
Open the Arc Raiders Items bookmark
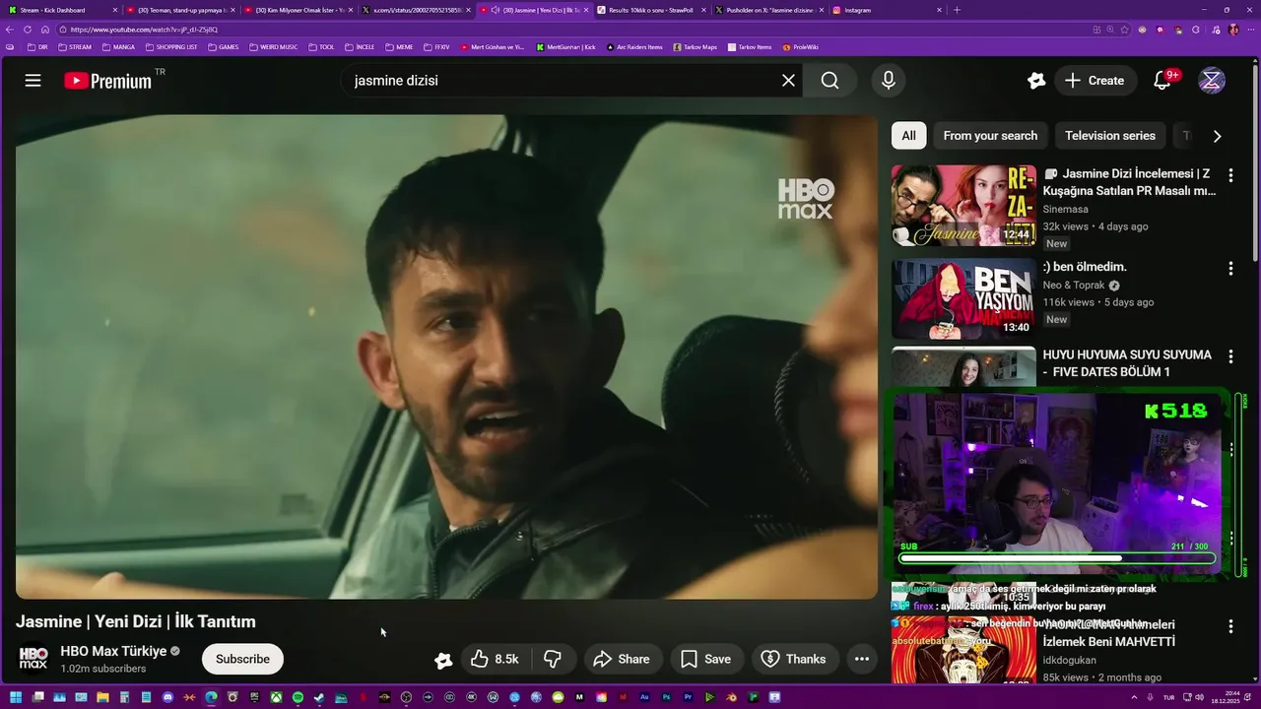coord(634,46)
